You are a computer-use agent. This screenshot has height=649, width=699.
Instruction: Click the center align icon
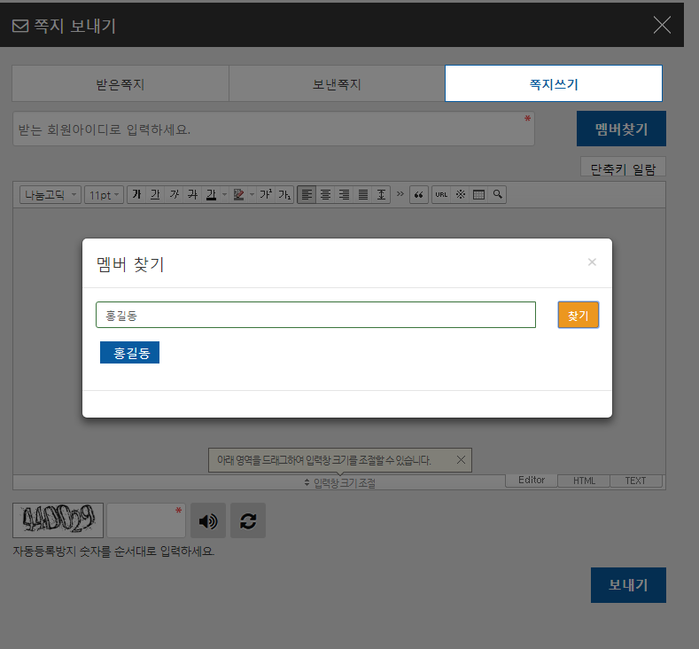click(325, 194)
